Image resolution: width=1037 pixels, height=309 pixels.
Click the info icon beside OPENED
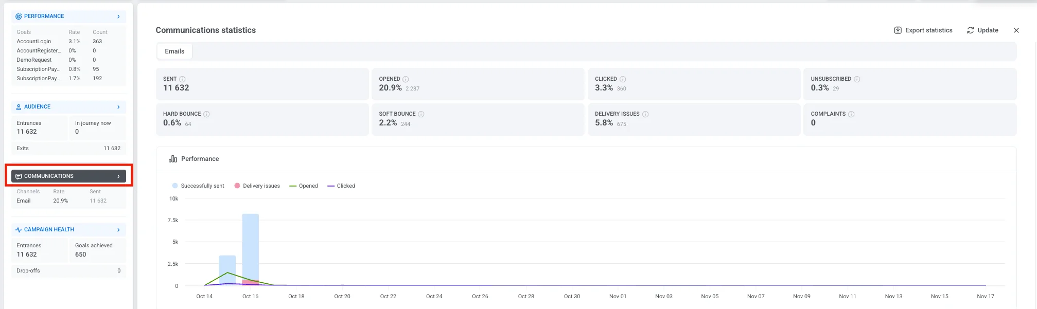tap(406, 79)
